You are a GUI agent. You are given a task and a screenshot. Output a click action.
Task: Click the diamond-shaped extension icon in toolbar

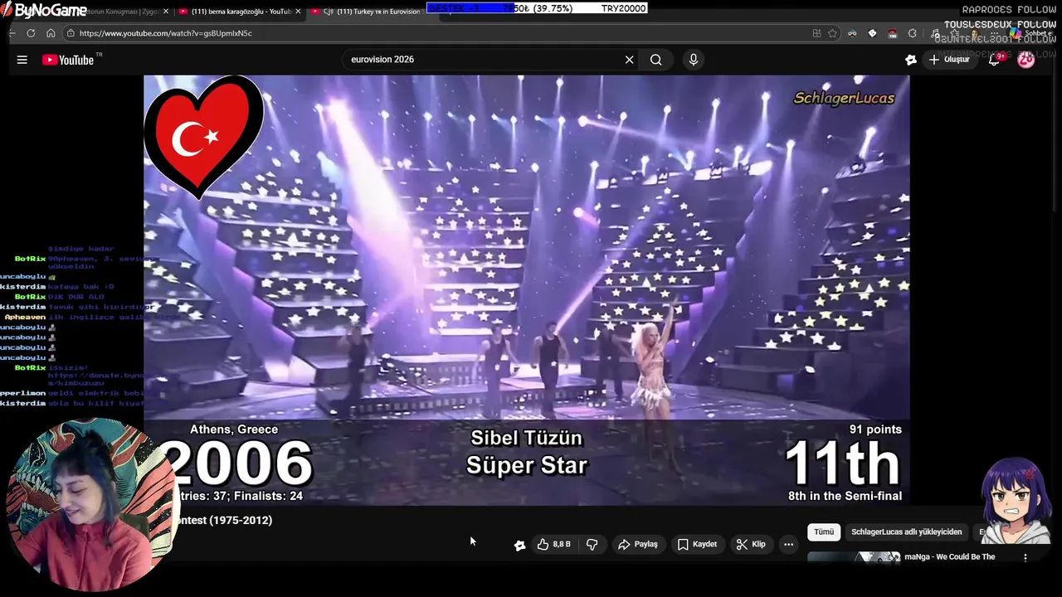(x=872, y=33)
